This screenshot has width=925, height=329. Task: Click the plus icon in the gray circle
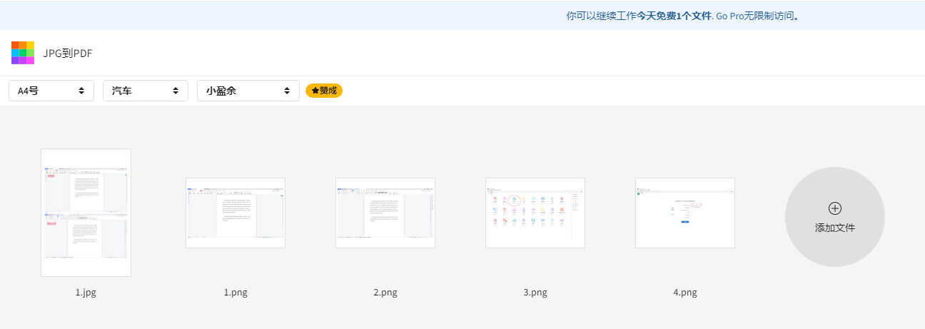(834, 208)
